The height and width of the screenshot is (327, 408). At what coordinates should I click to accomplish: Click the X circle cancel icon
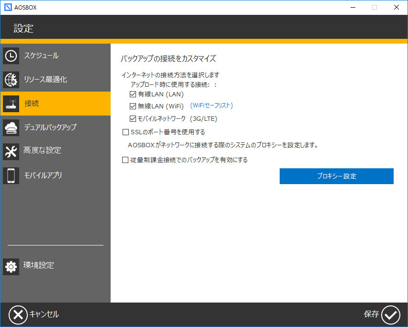click(18, 315)
